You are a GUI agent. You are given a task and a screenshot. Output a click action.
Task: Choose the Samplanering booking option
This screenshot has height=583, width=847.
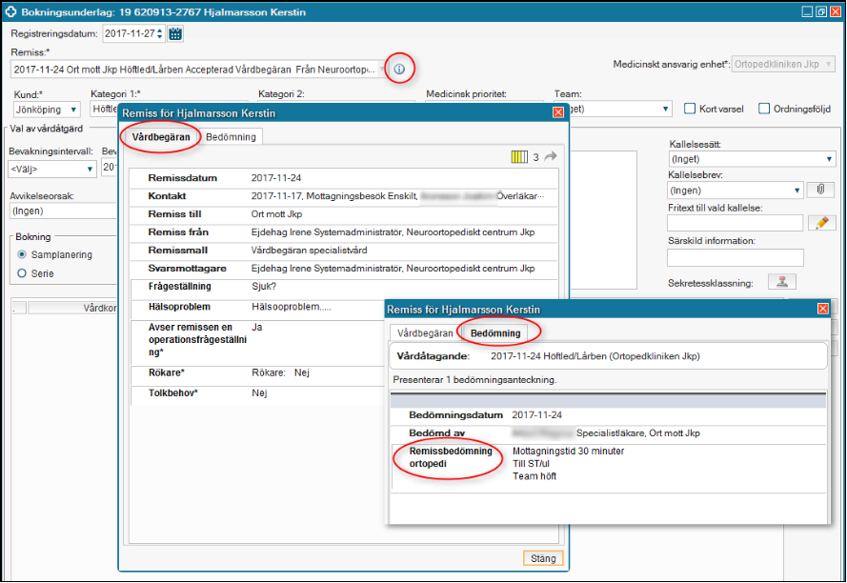tap(23, 255)
